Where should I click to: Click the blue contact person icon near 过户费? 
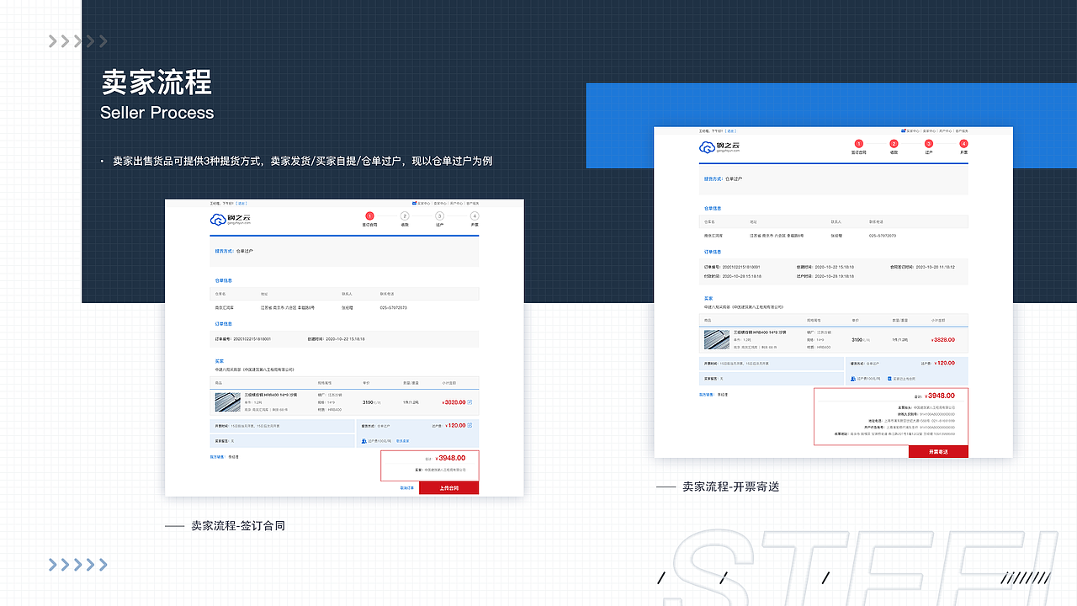click(x=363, y=440)
